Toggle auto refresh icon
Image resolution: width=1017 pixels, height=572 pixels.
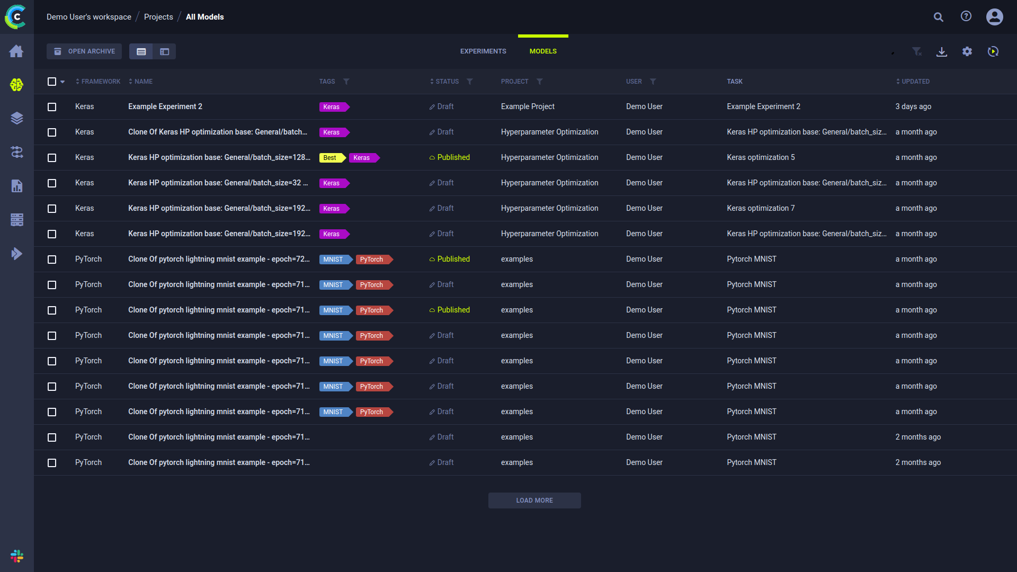(x=993, y=51)
